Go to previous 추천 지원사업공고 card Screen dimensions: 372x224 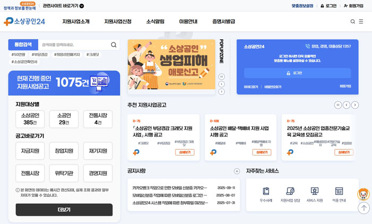tap(346, 105)
